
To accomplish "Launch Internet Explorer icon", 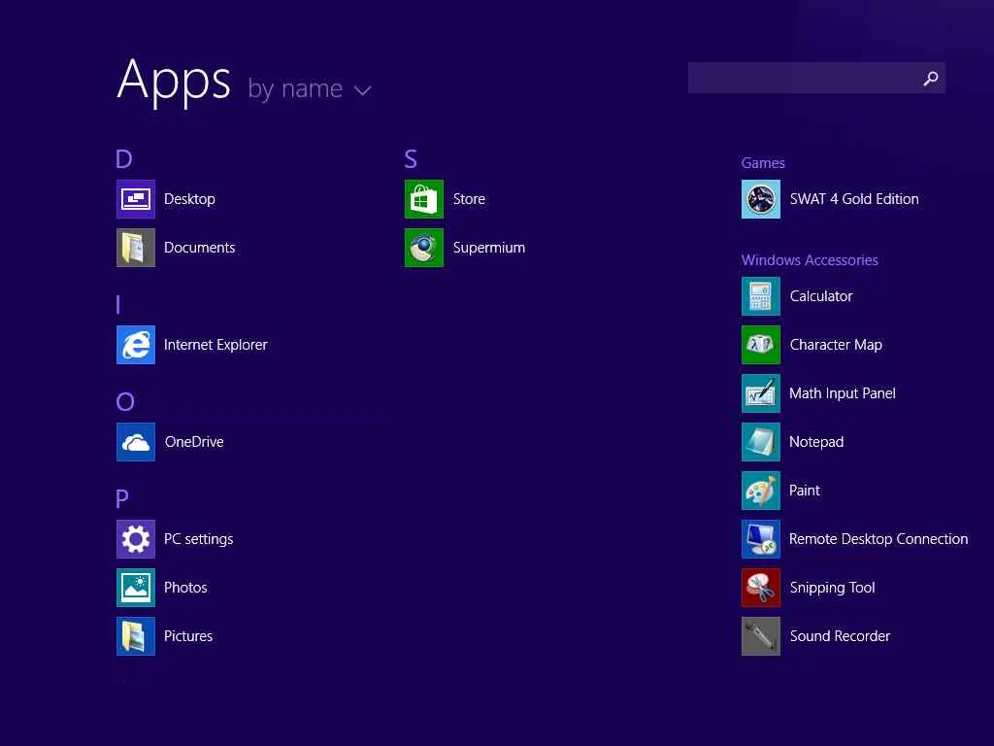I will (136, 345).
